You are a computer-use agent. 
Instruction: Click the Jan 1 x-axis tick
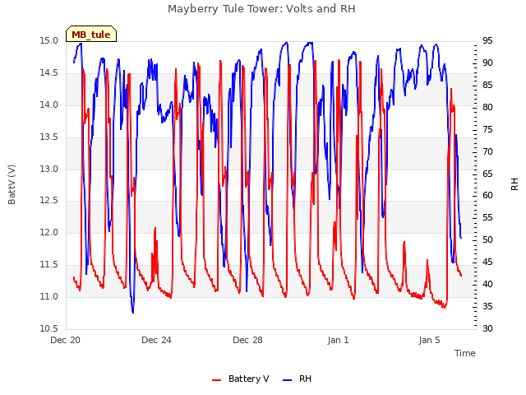click(338, 340)
